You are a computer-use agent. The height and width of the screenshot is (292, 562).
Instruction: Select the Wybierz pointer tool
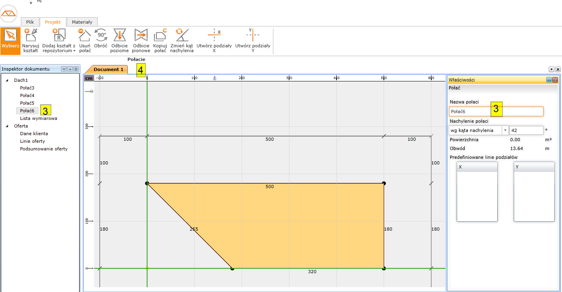tap(10, 41)
